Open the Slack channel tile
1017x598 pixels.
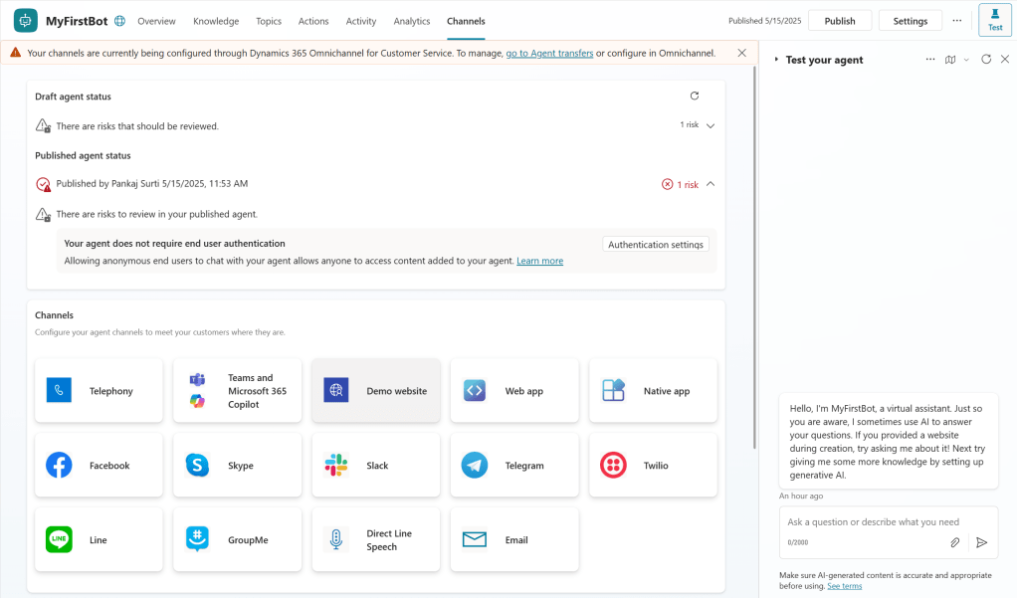(376, 466)
